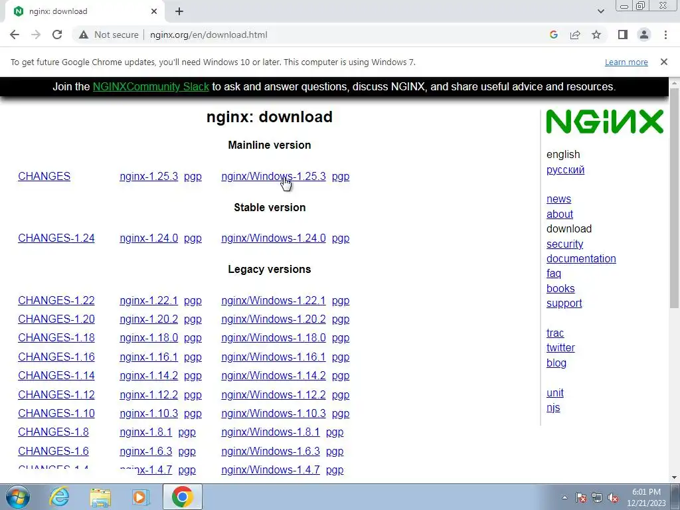Screen dimensions: 680x510
Task: Open CHANGES-1.22 link
Action: click(56, 300)
